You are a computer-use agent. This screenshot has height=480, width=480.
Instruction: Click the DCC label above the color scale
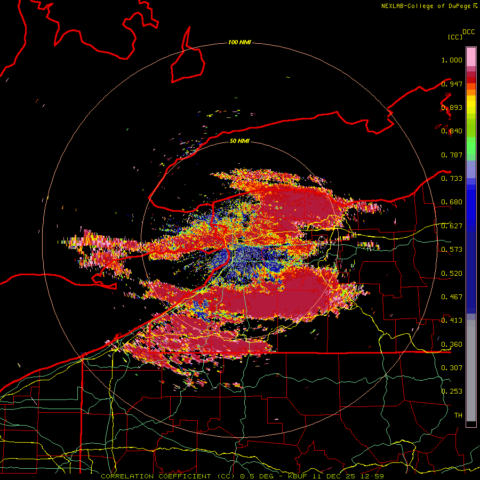click(x=469, y=32)
